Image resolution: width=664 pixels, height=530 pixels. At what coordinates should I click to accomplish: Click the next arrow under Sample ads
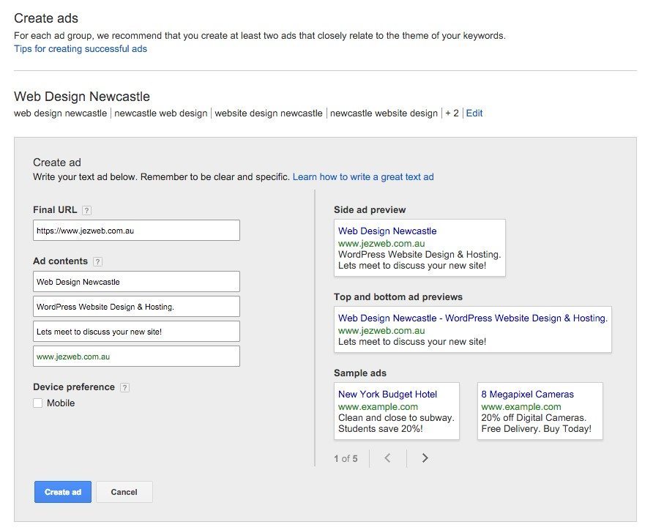(425, 458)
